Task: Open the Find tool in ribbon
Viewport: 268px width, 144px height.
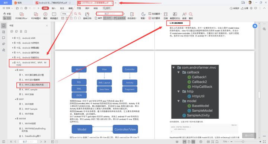Action: click(191, 16)
